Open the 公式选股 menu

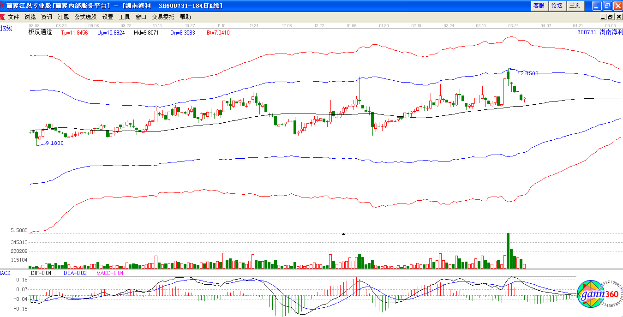(x=85, y=17)
